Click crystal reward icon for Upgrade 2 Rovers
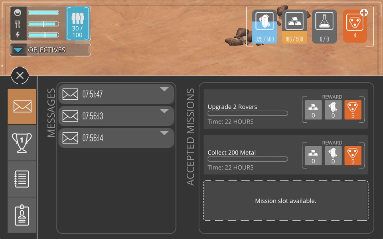 pos(333,110)
